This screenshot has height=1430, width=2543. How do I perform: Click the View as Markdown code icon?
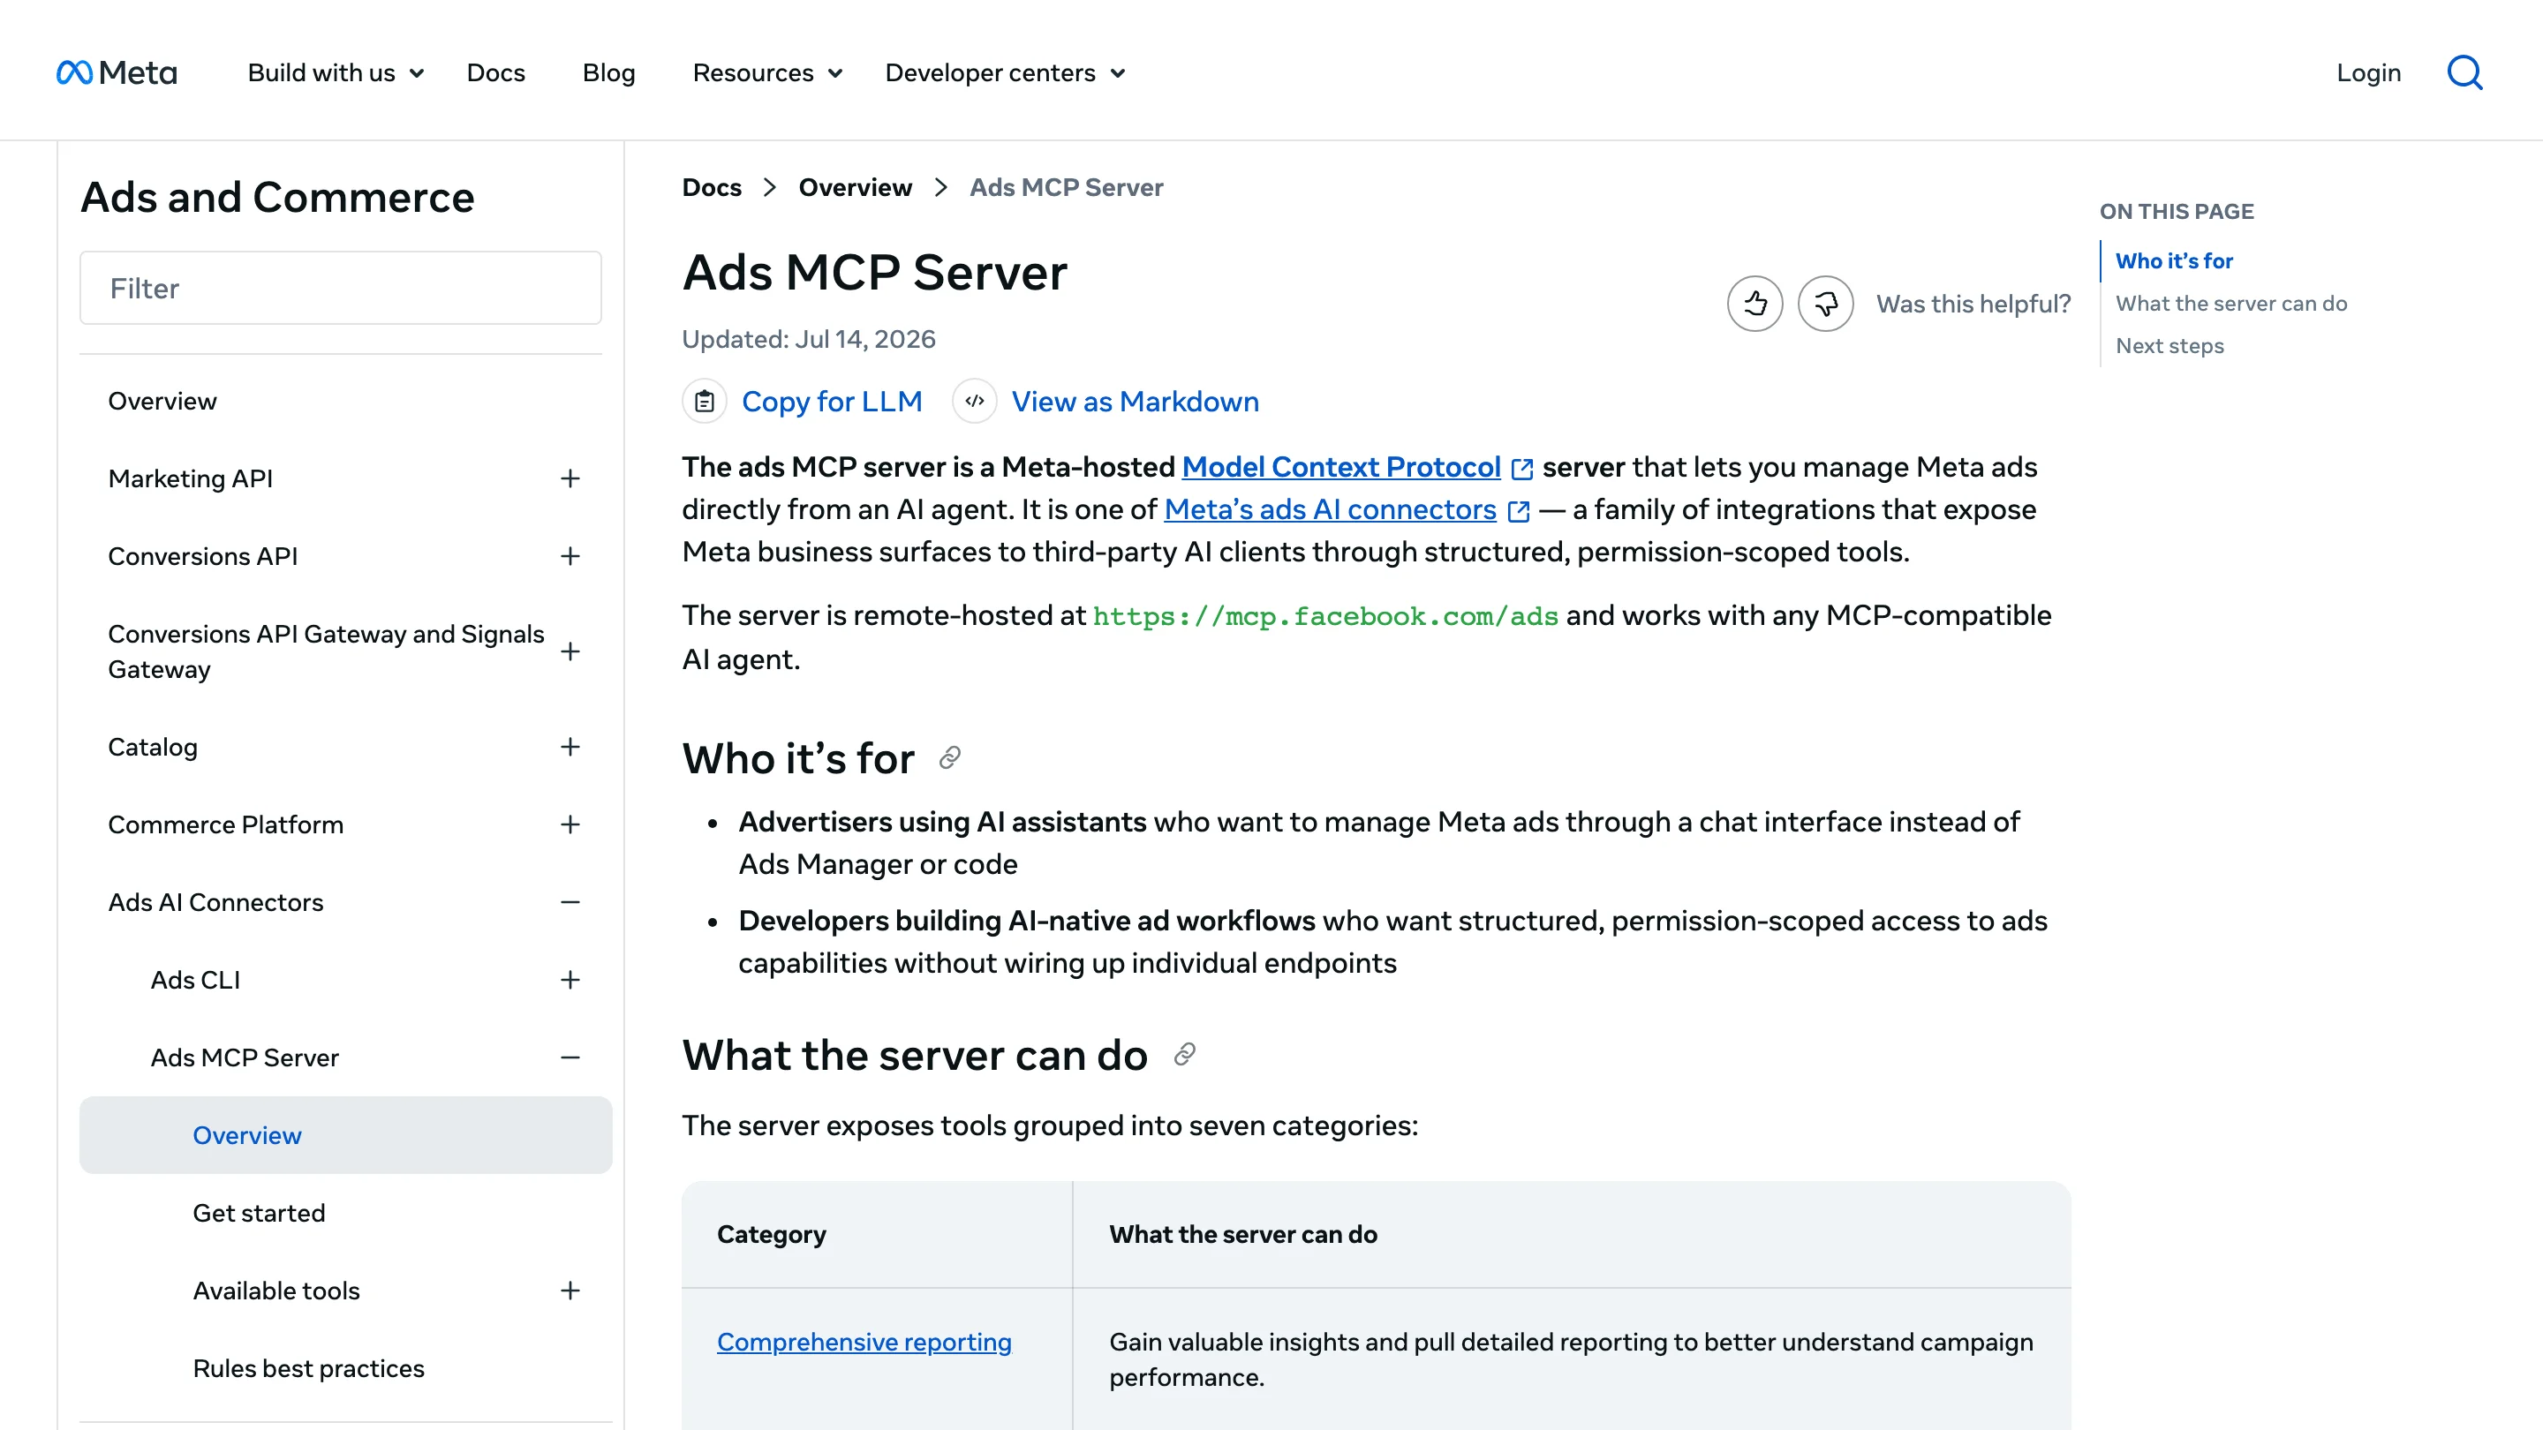tap(974, 402)
